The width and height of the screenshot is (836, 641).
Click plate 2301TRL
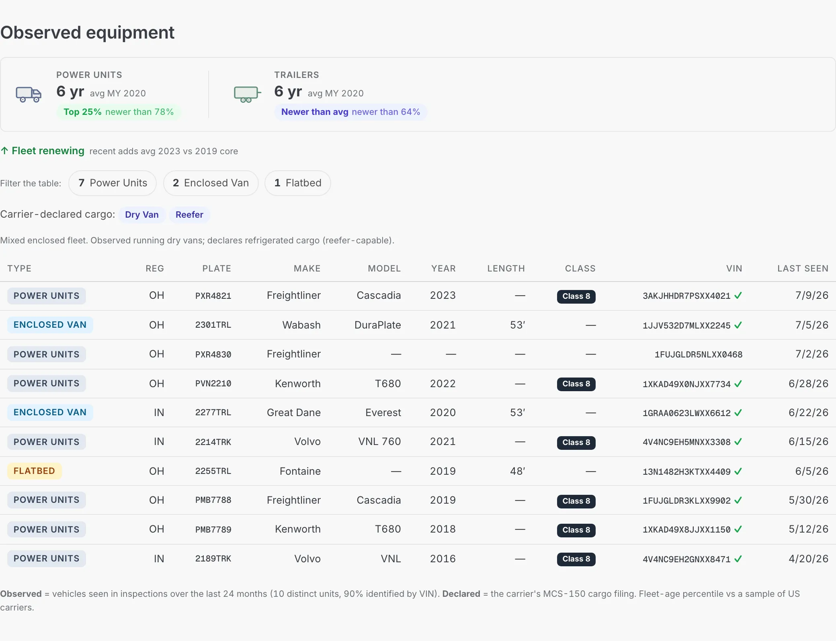point(213,325)
